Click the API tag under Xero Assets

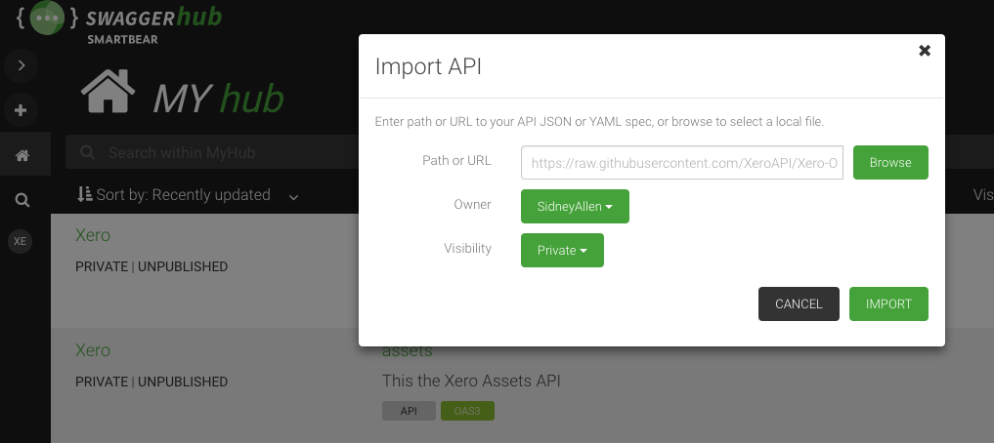click(409, 411)
